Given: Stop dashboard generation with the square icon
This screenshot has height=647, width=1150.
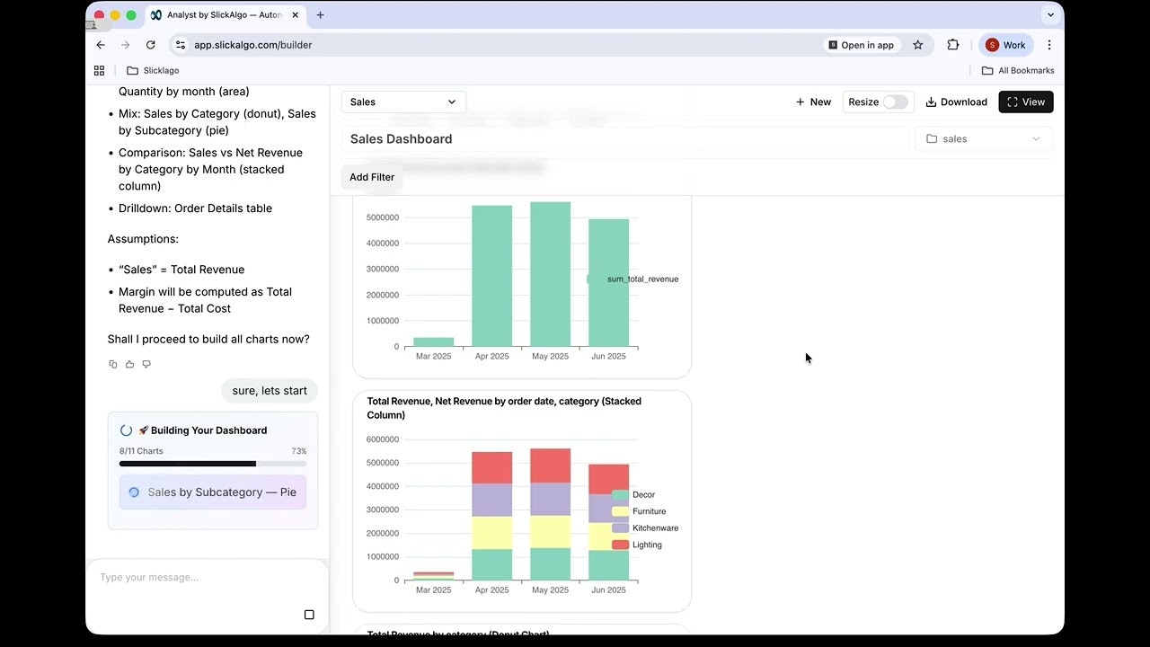Looking at the screenshot, I should point(309,615).
